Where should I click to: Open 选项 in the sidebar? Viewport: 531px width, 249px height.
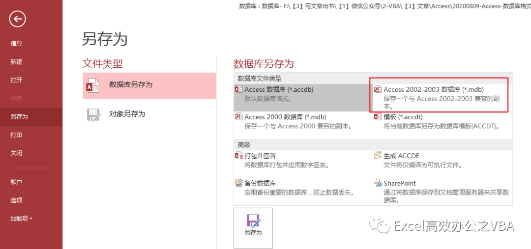click(x=16, y=200)
